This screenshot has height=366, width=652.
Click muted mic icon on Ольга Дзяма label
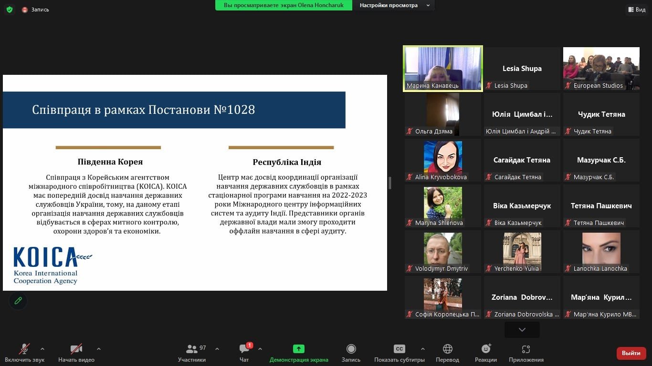pyautogui.click(x=410, y=132)
